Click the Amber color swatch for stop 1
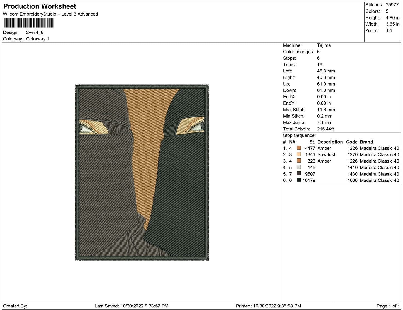This screenshot has height=310, width=403. (299, 148)
